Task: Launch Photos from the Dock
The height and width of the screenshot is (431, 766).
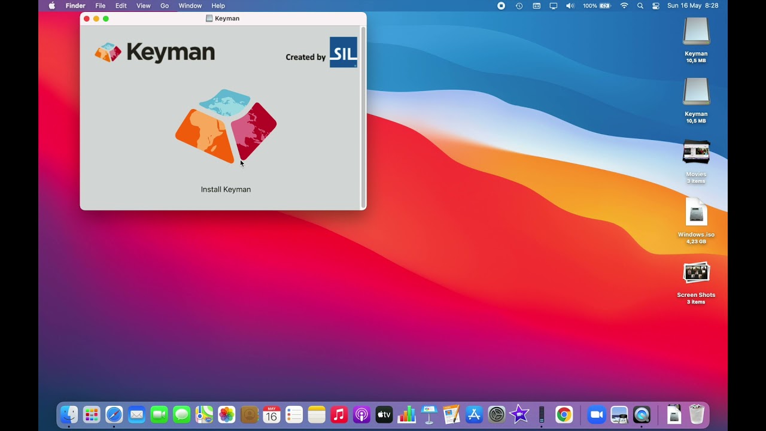Action: [x=227, y=414]
